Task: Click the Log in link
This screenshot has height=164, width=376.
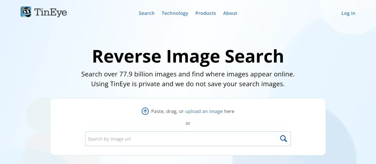Action: pos(348,13)
